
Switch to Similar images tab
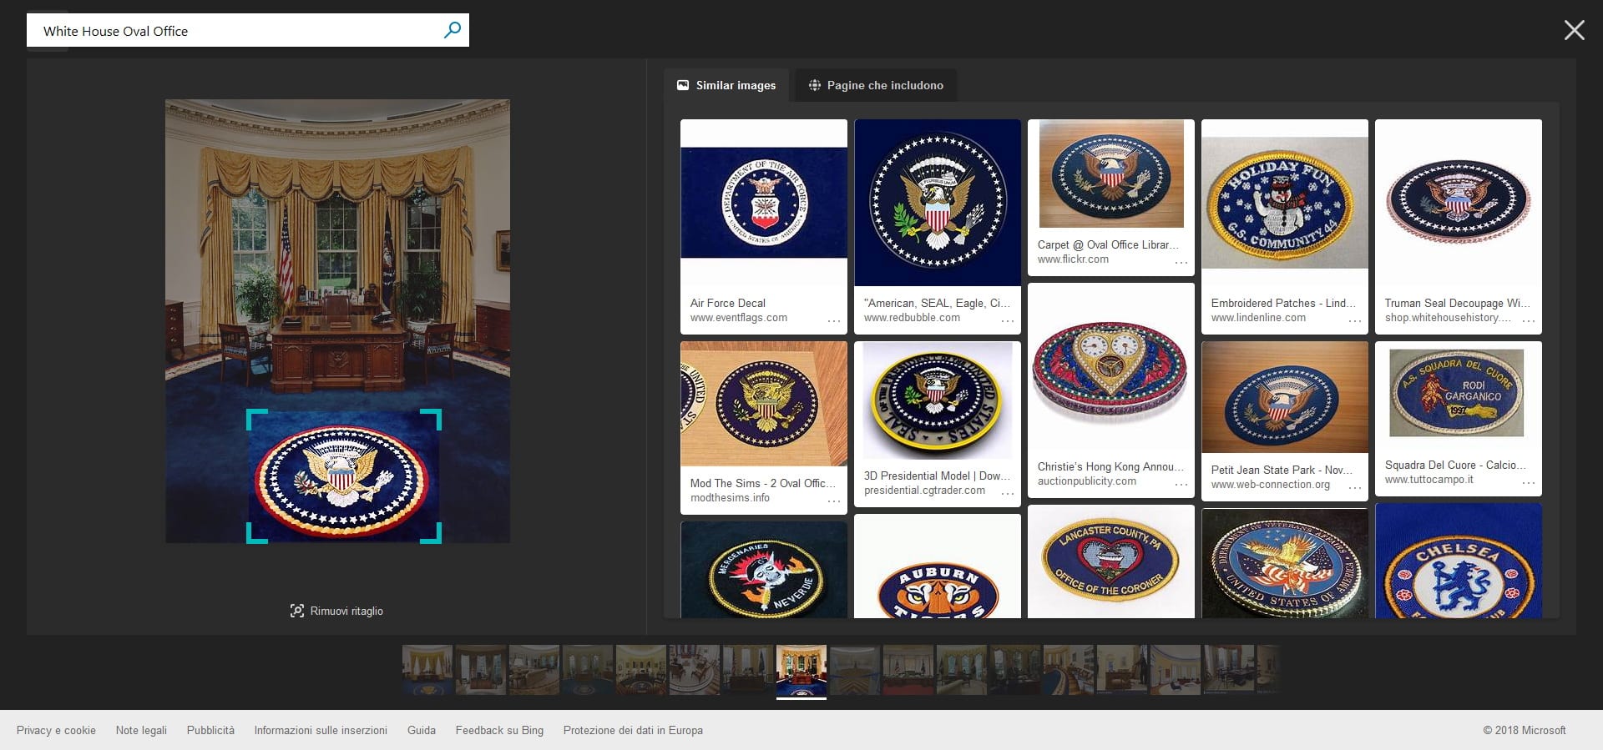(726, 85)
